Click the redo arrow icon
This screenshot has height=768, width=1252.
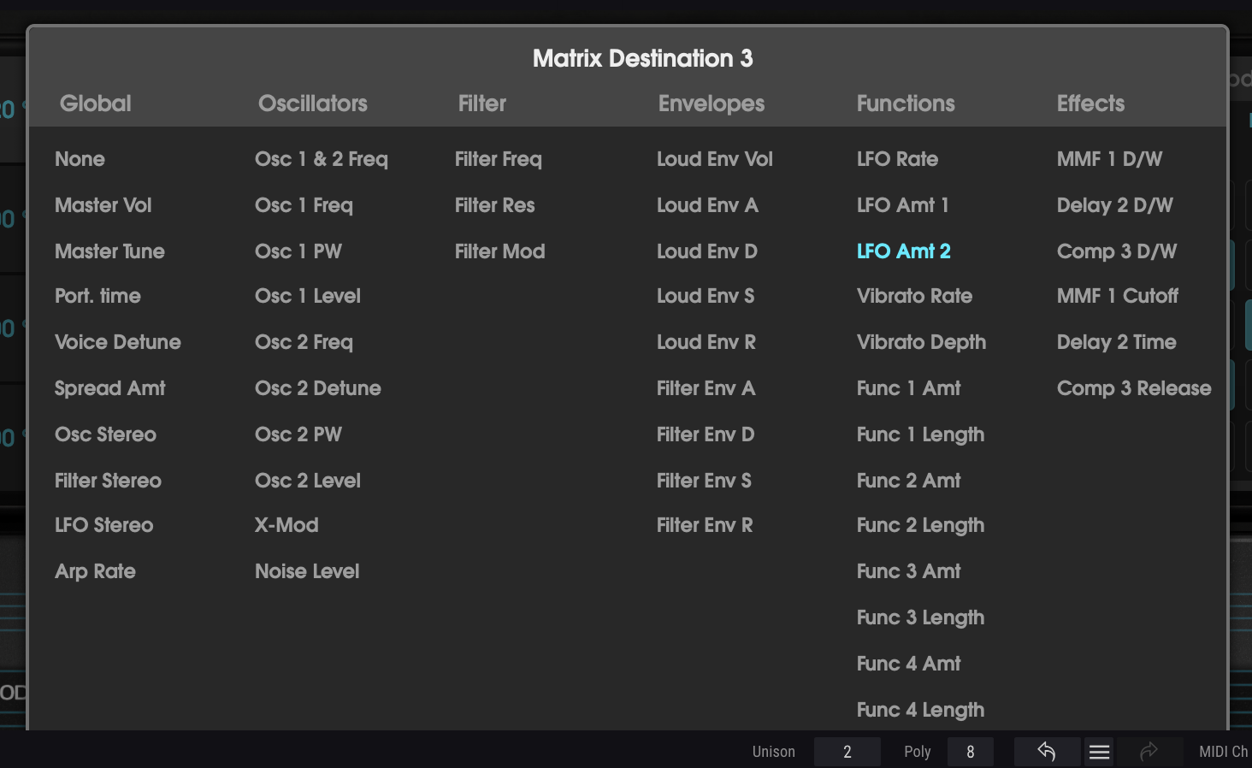point(1150,752)
